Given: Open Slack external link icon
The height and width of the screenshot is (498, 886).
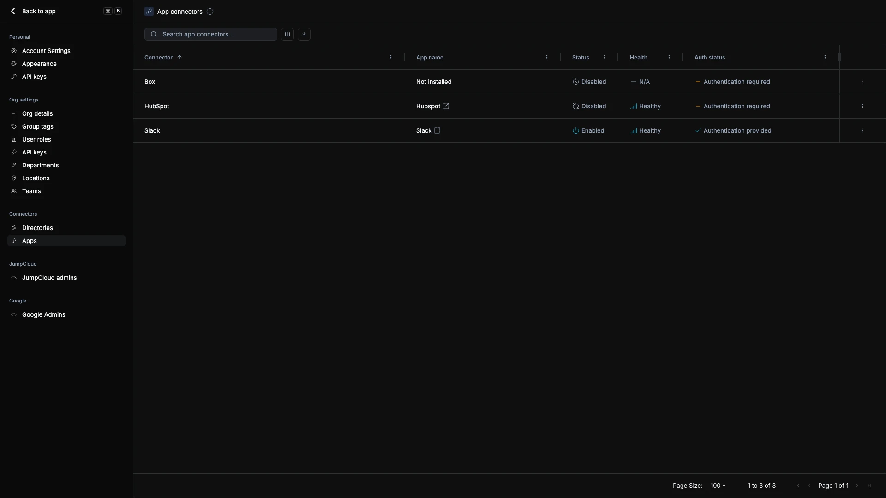Looking at the screenshot, I should coord(437,130).
